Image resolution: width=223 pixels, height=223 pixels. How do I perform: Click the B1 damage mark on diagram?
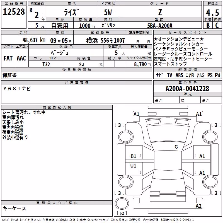[133, 156]
